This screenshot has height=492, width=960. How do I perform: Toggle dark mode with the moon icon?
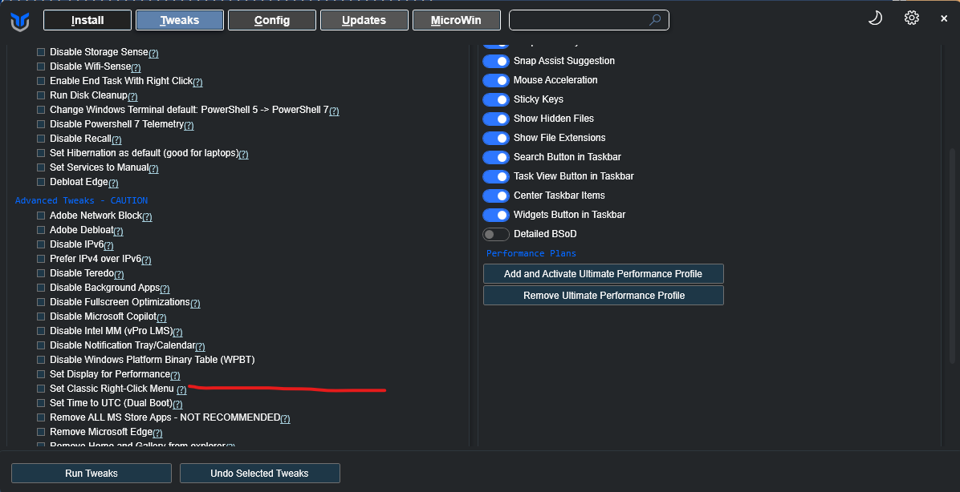(x=875, y=18)
